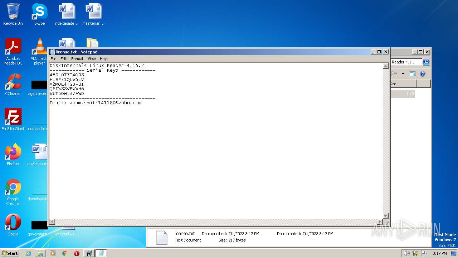Open Windows Explorer from the taskbar
Screen dimensions: 458x258
40,253
